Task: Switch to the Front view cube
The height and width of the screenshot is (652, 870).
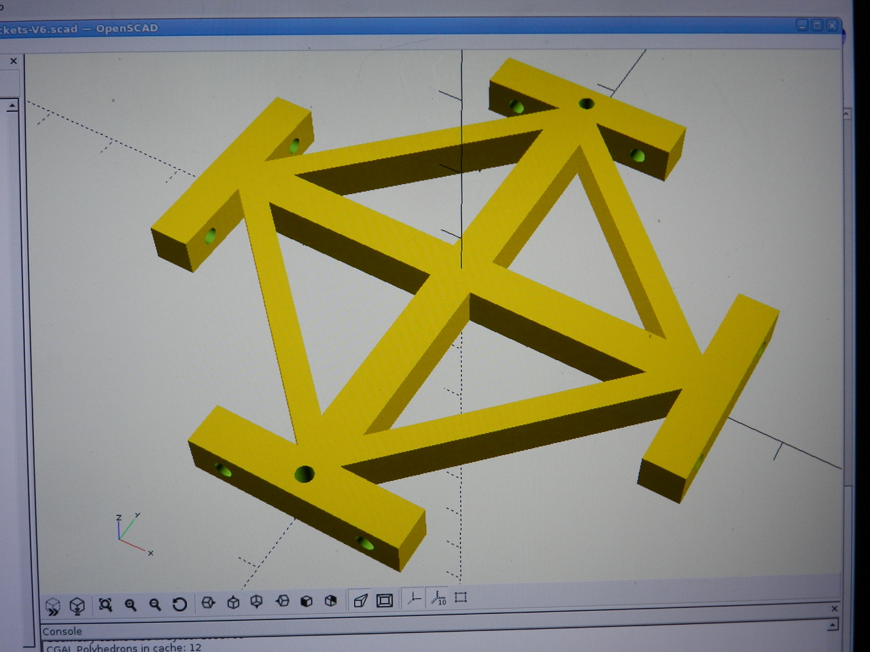Action: [307, 601]
